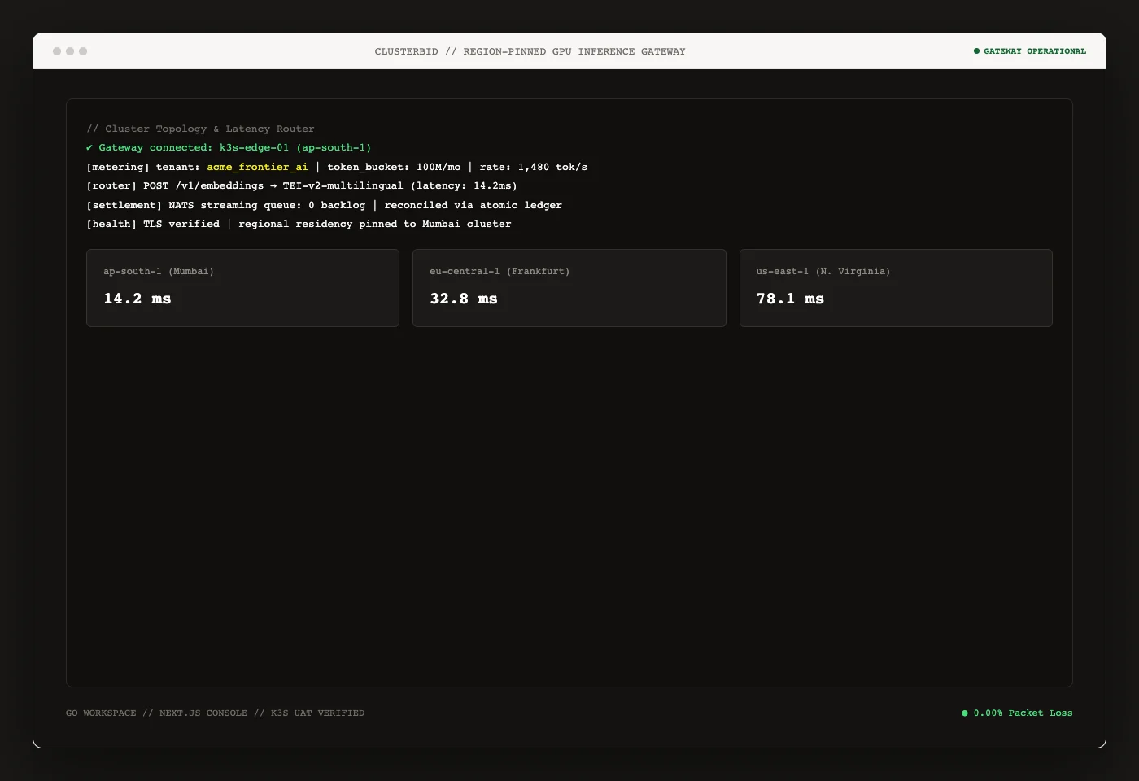Click the Gateway connected k3s-edge-01 line
This screenshot has height=781, width=1139.
[229, 147]
